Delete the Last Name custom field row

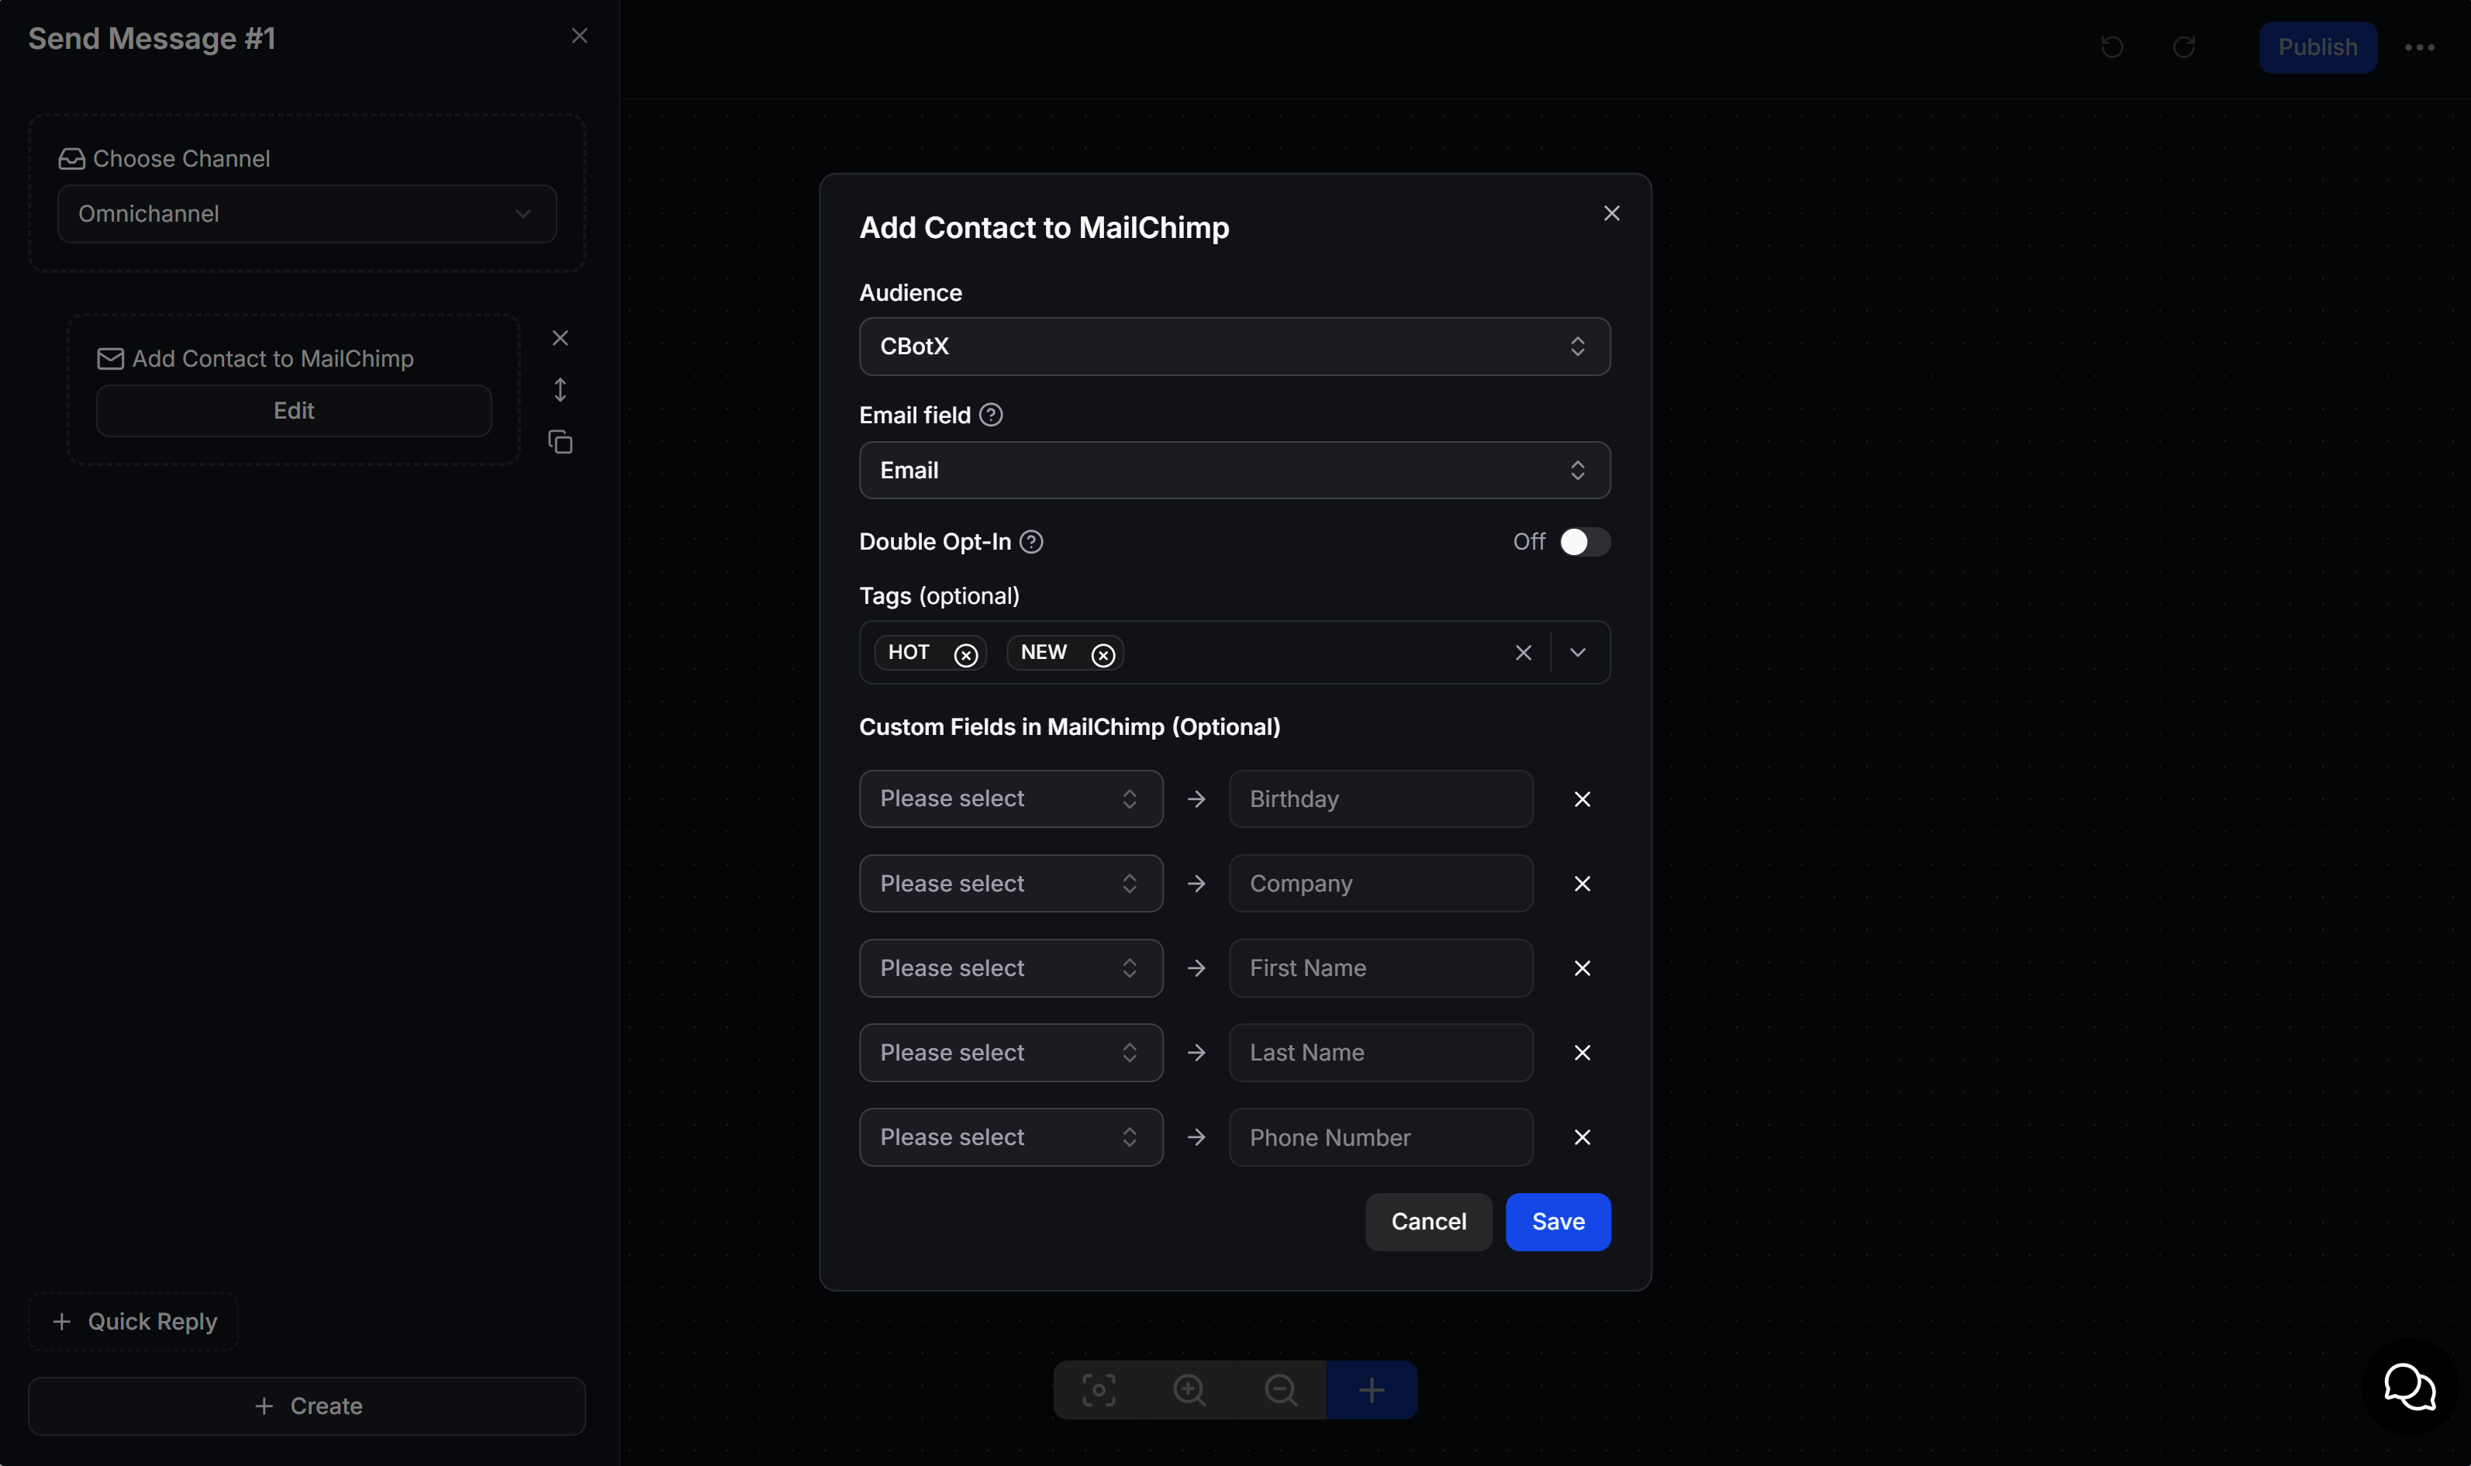coord(1582,1053)
